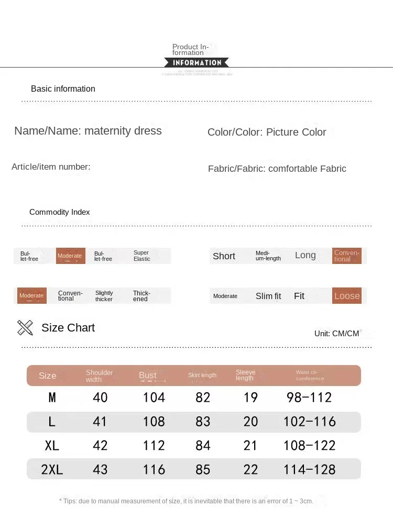Choose the Medium-length option

[268, 256]
